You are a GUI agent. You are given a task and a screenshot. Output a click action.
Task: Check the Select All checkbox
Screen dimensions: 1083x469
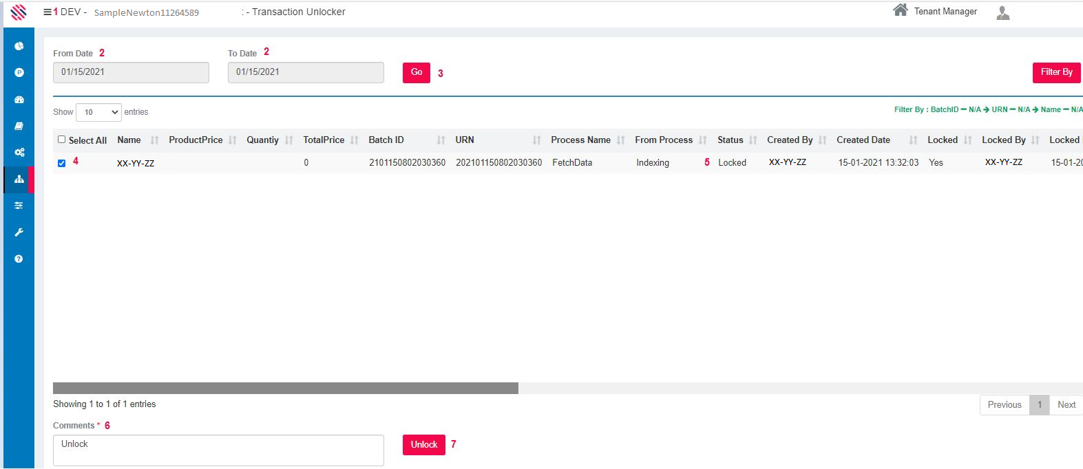coord(62,140)
